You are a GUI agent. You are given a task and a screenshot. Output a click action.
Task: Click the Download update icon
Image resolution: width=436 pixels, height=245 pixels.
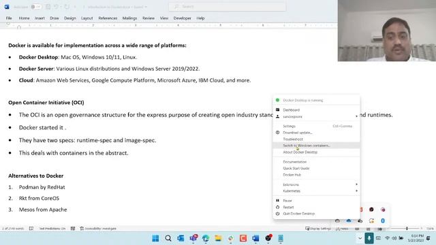pos(277,133)
